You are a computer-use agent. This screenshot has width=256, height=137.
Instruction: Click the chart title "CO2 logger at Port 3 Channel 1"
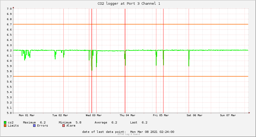129,4
